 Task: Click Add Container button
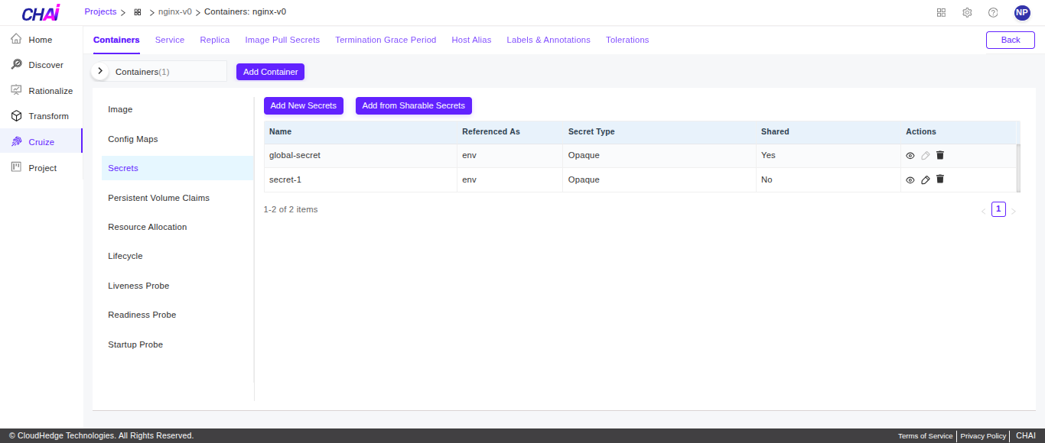[271, 72]
